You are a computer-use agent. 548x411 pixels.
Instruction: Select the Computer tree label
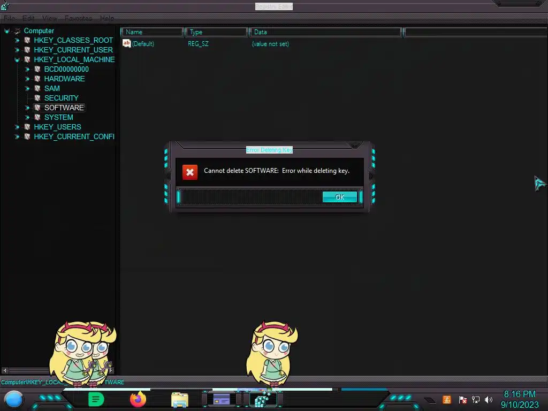[39, 31]
